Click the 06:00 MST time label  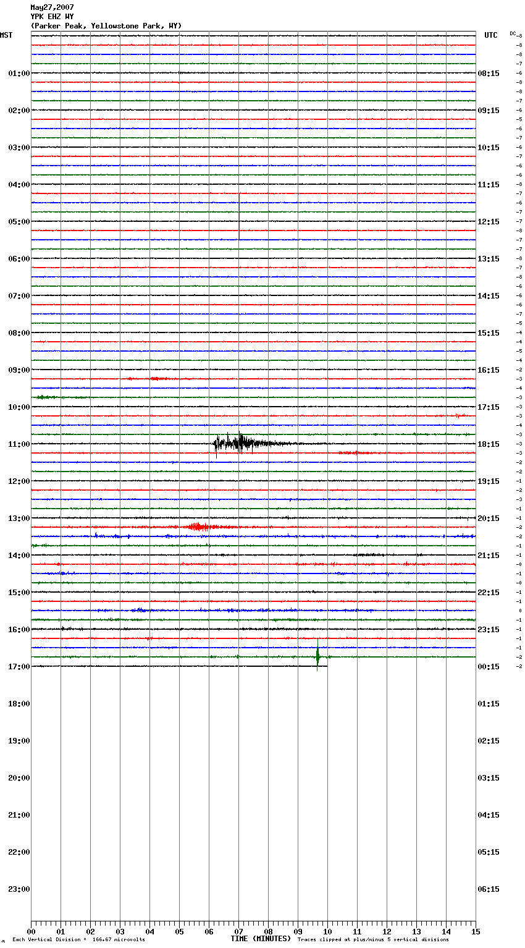[x=19, y=259]
